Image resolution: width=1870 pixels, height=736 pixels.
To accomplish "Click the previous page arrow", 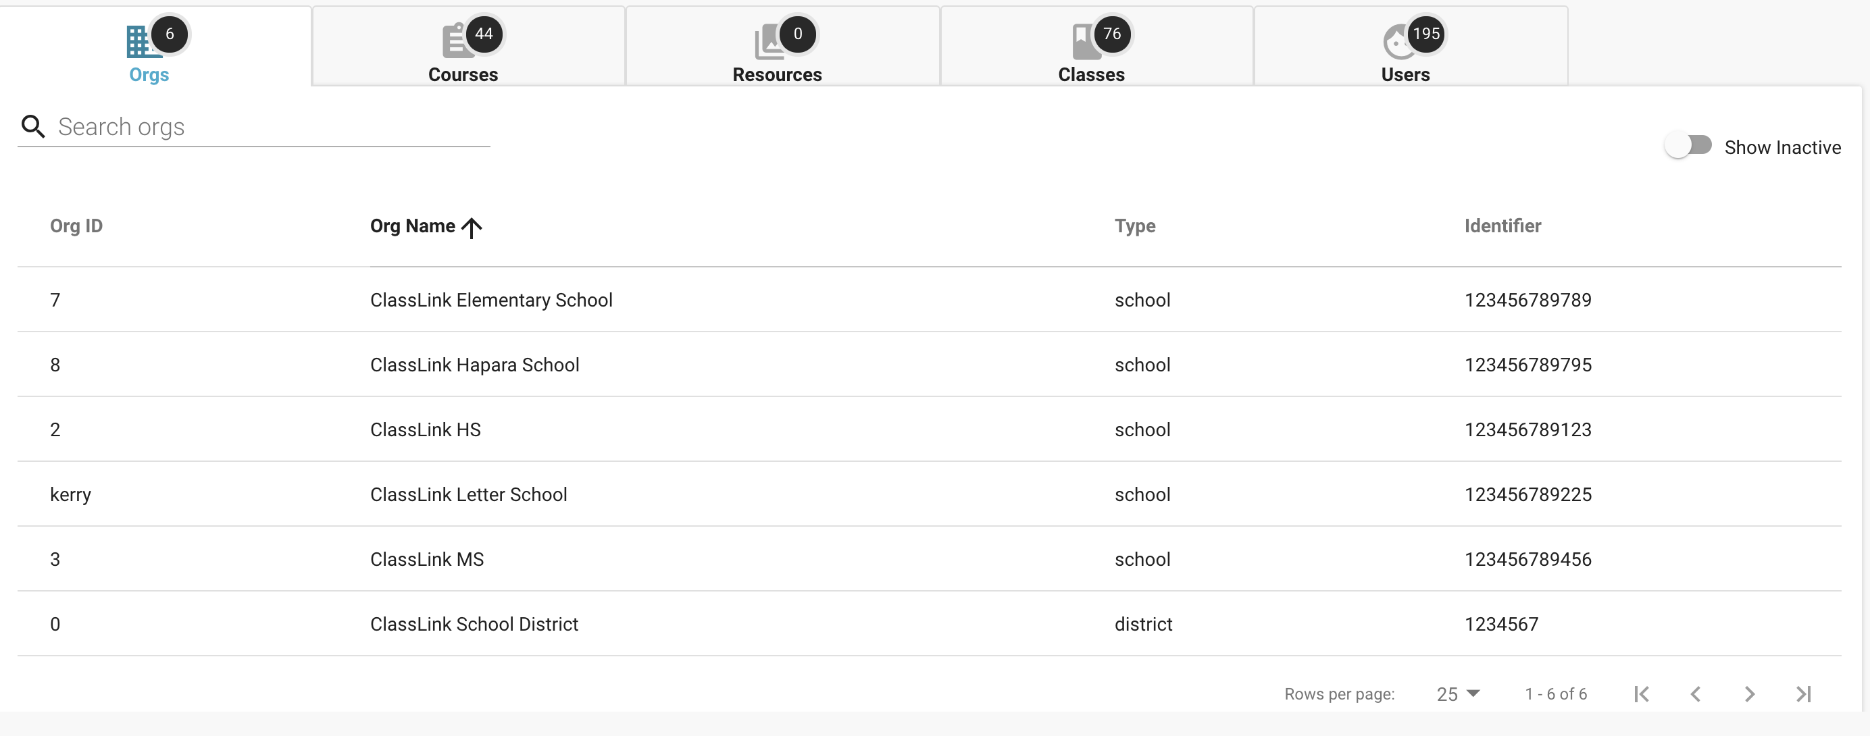I will [x=1696, y=694].
